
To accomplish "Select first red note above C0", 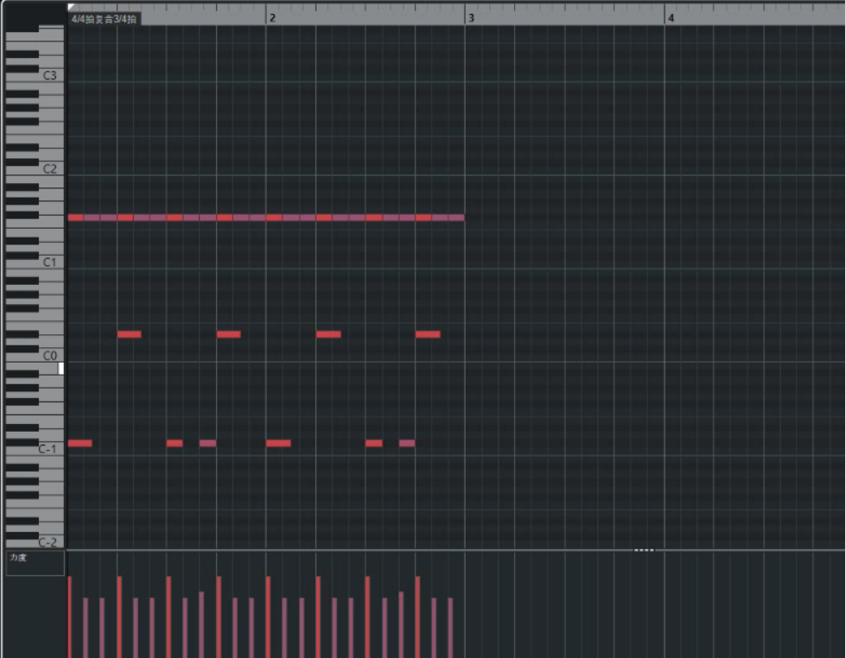I will point(129,334).
